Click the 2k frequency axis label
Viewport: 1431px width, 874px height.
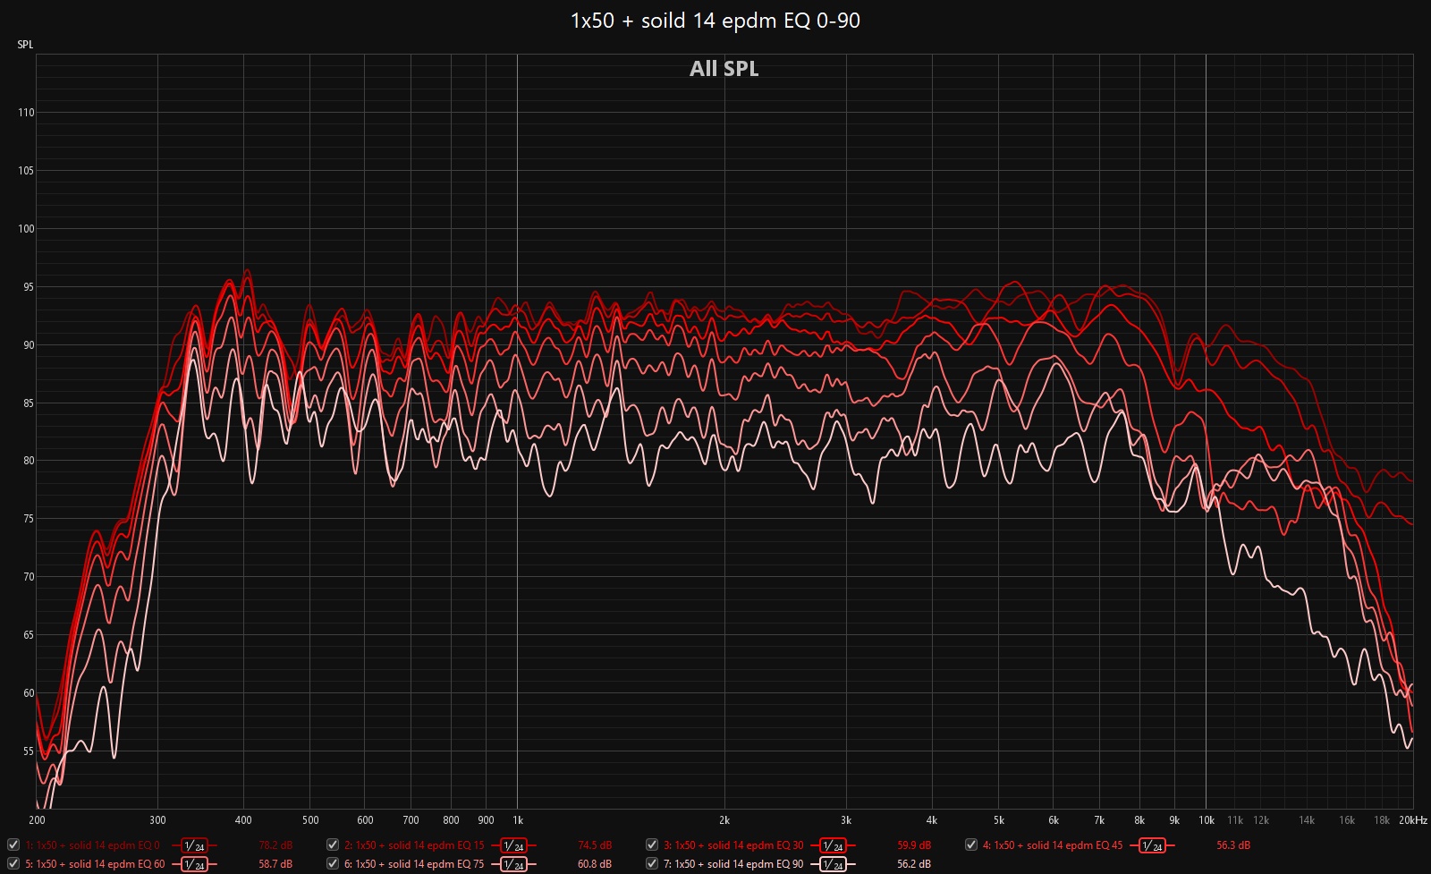[x=724, y=820]
